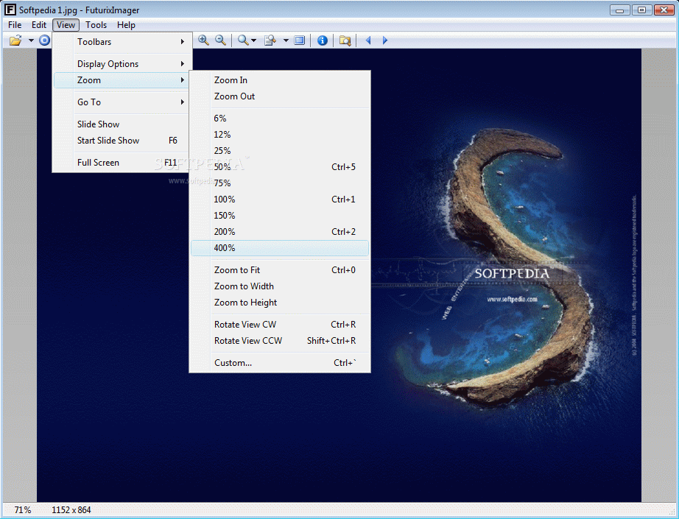Select Rotate View CW
The height and width of the screenshot is (519, 679).
point(280,325)
